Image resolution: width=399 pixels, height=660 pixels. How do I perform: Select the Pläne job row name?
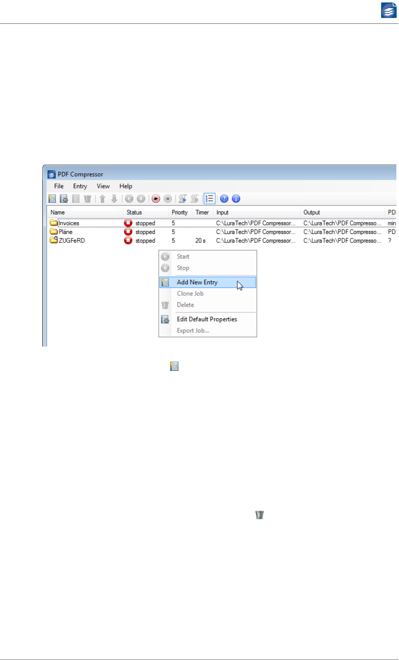(65, 232)
